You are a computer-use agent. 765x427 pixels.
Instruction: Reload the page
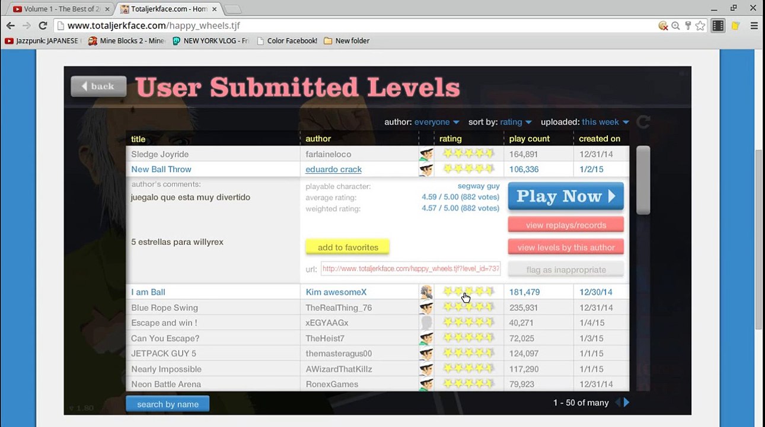[x=43, y=26]
